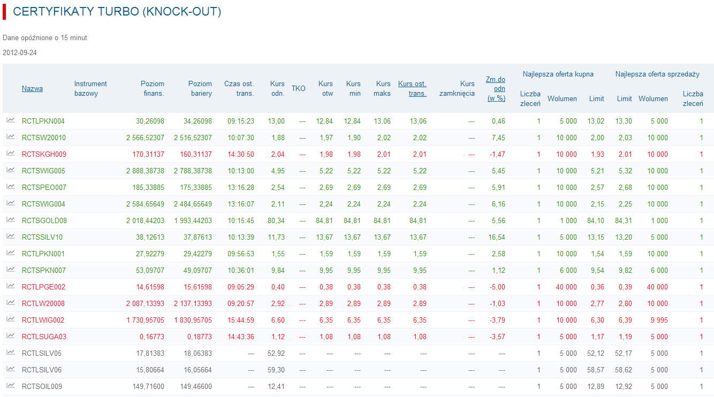Open the RCTSKGH009 certificate link
Screen dimensions: 714x397
44,155
